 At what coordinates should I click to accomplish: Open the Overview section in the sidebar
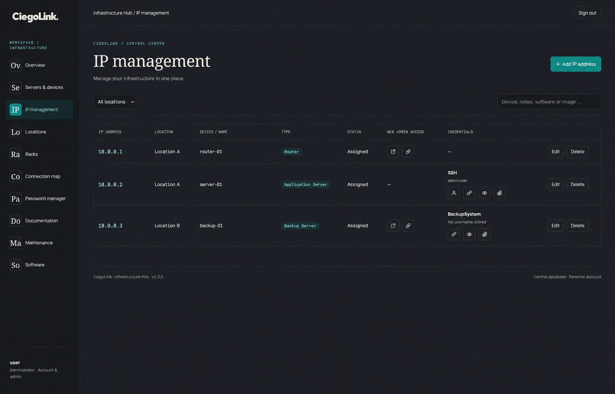tap(40, 65)
